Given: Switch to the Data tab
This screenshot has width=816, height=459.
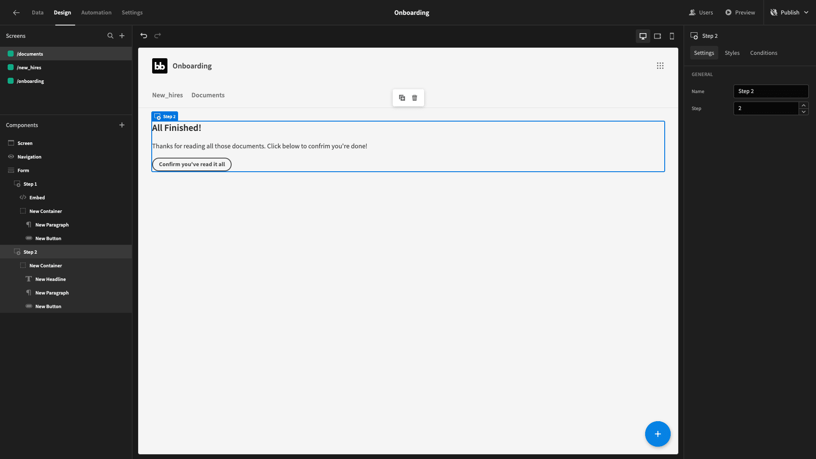Looking at the screenshot, I should (x=38, y=13).
